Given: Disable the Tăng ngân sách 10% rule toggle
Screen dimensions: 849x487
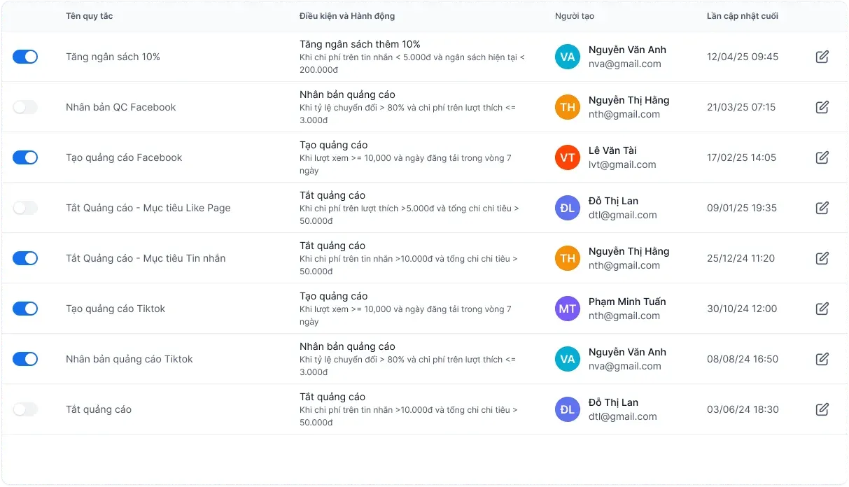Looking at the screenshot, I should (x=25, y=57).
